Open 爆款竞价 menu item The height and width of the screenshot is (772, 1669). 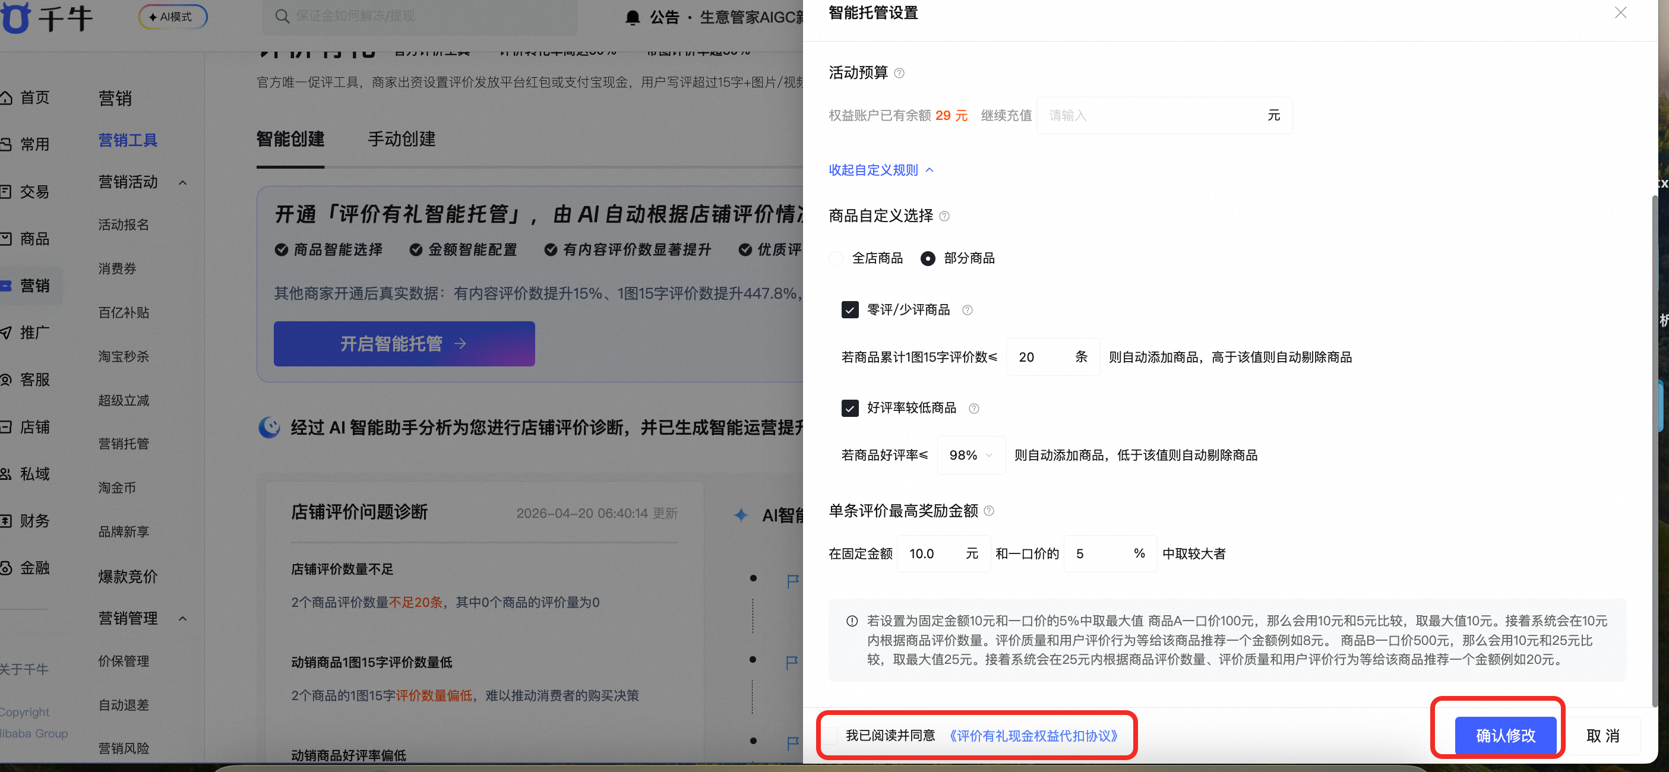[128, 577]
